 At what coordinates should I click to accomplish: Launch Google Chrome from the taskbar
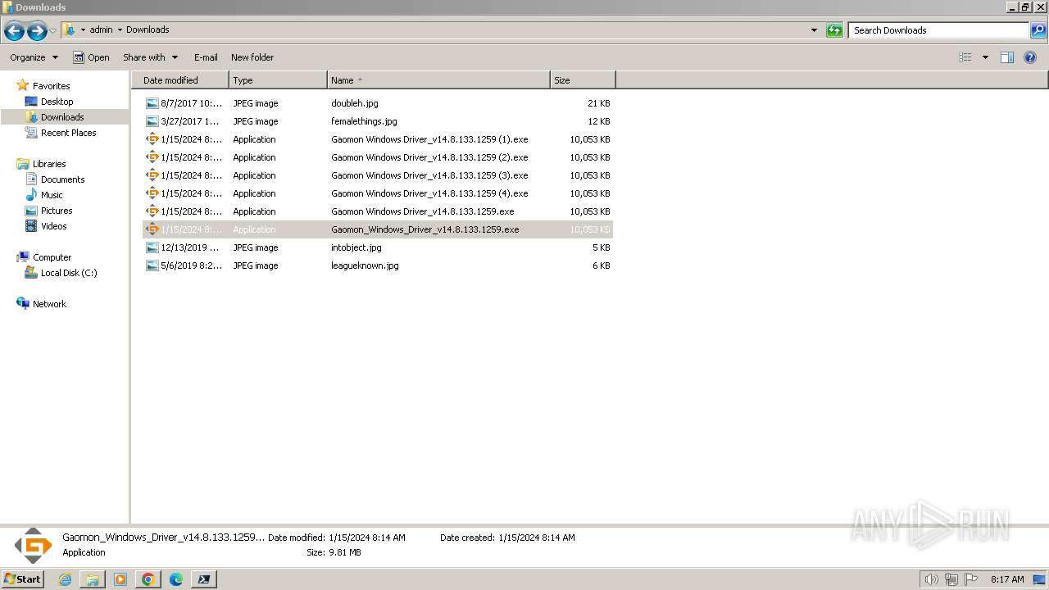click(x=148, y=579)
